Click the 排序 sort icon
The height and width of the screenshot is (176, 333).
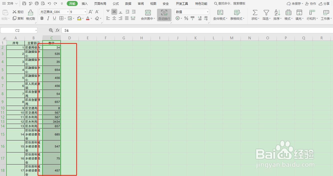[277, 13]
